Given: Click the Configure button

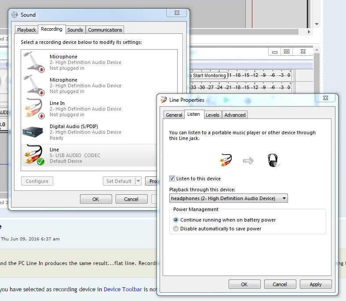Looking at the screenshot, I should tap(37, 181).
